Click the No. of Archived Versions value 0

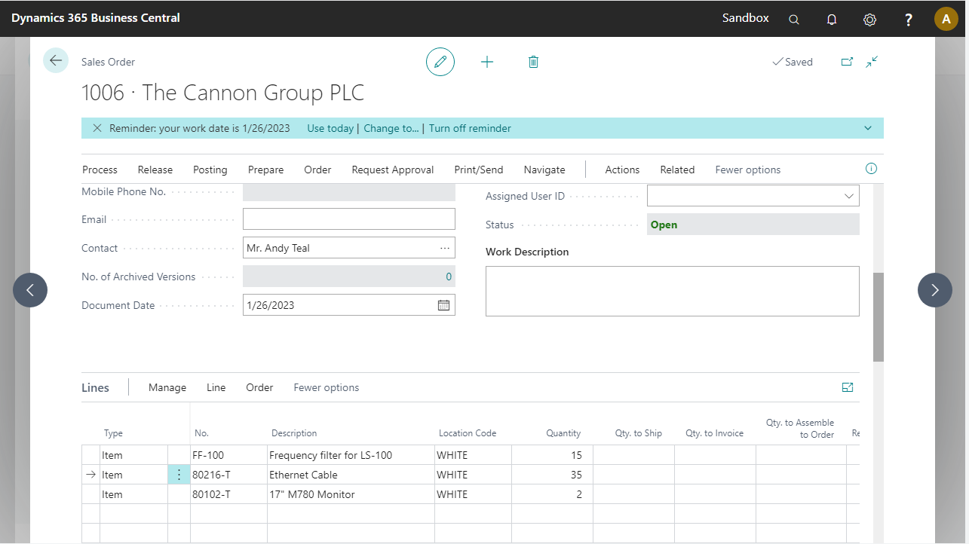pos(449,277)
